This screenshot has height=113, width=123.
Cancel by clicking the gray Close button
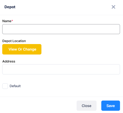pyautogui.click(x=87, y=106)
